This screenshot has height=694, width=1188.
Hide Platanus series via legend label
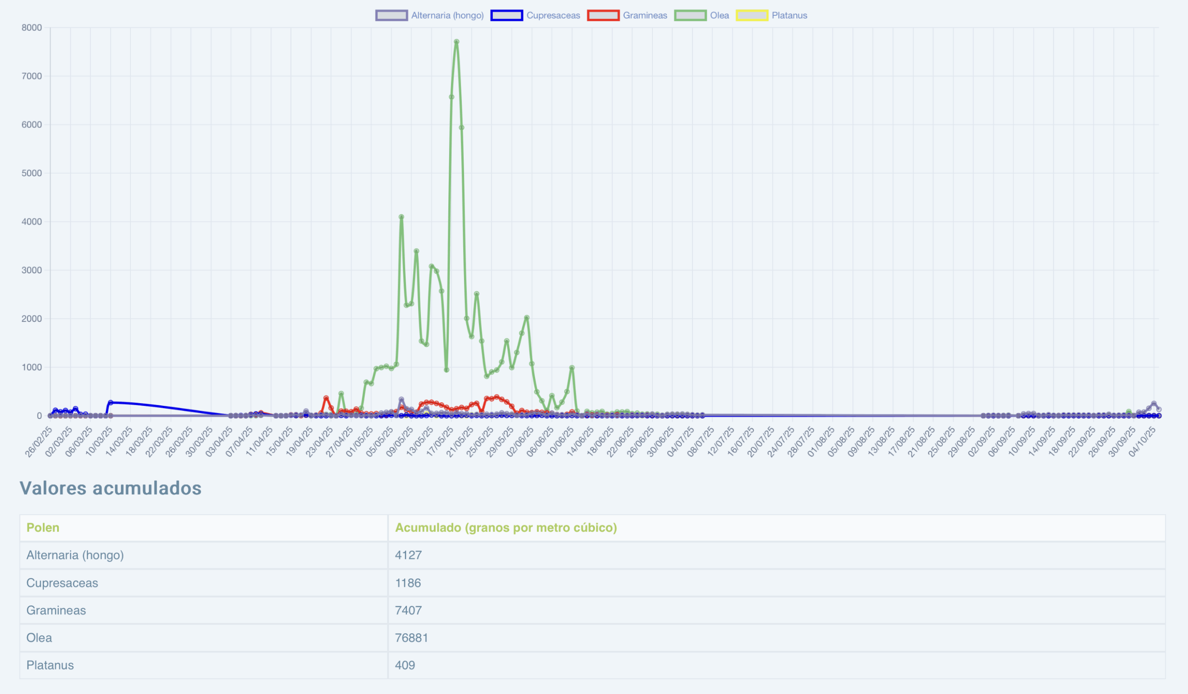(x=789, y=16)
